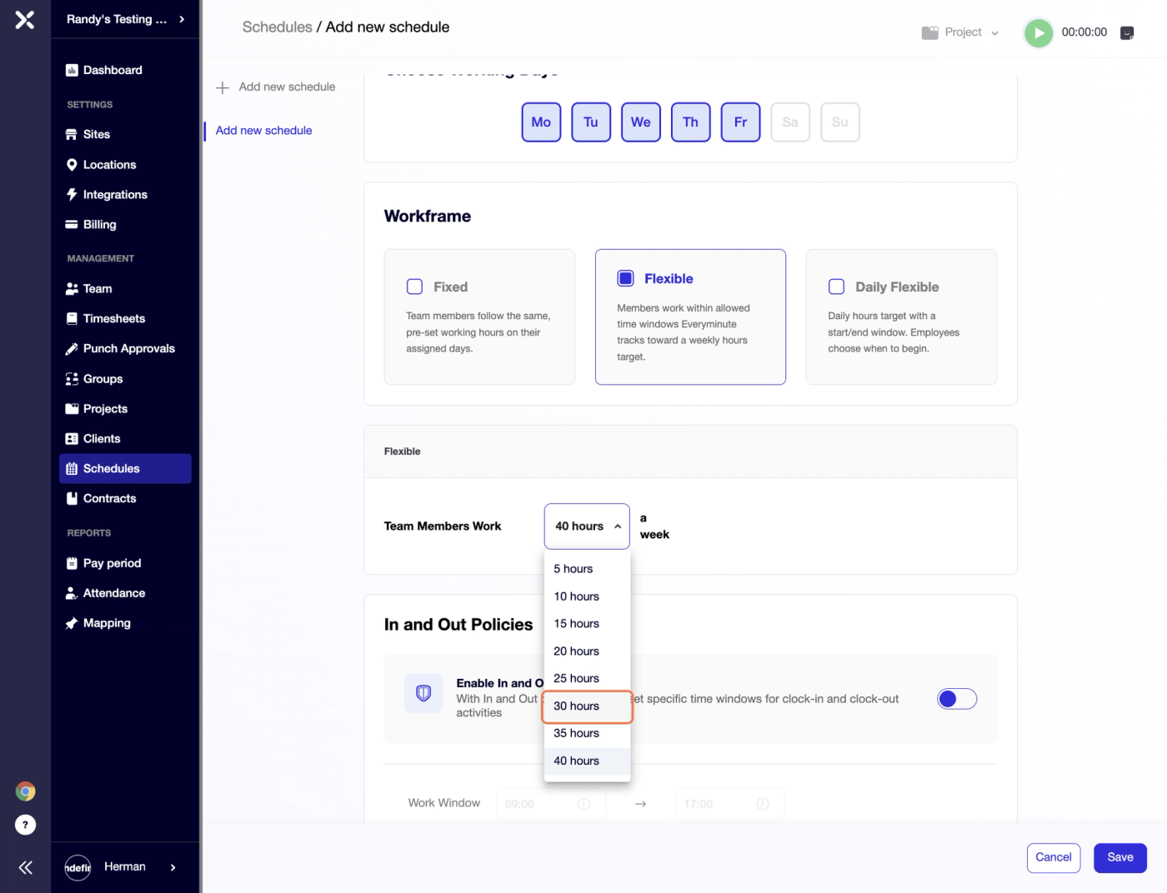
Task: Click the app logo icon at top left
Action: [25, 19]
